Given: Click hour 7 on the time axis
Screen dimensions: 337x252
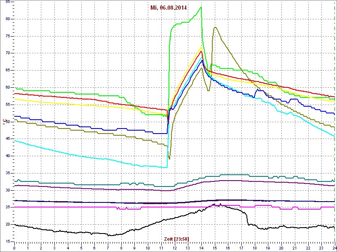Looking at the screenshot, I should coord(108,248).
